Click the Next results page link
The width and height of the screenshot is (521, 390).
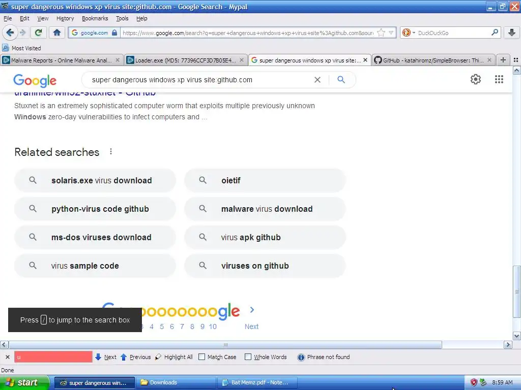point(251,327)
